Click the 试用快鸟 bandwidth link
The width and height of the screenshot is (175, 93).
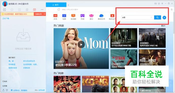[19, 90]
